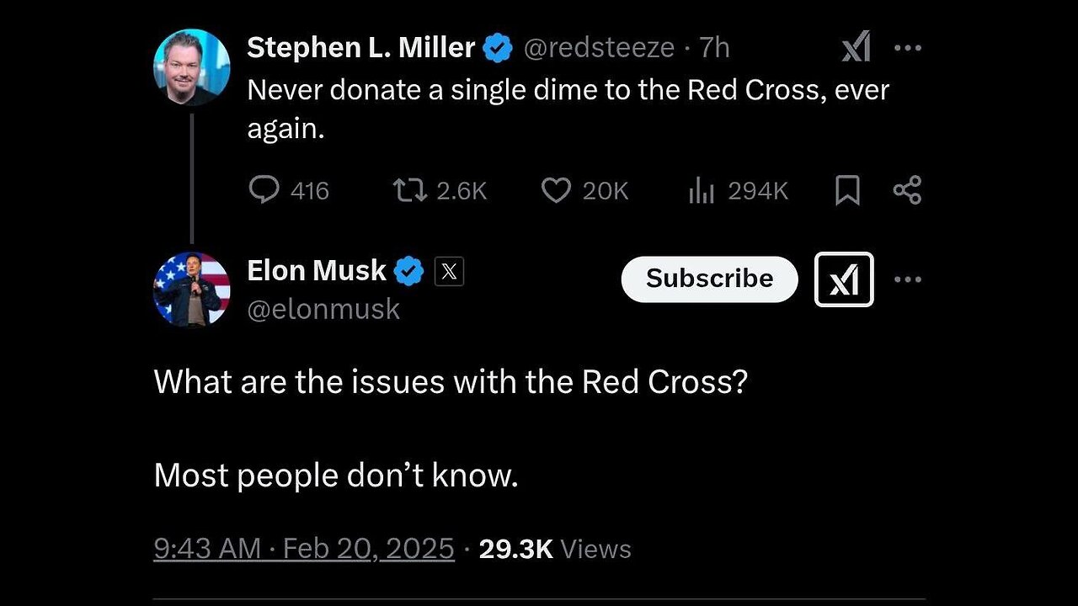Like the post with 20K likes
The width and height of the screenshot is (1078, 606).
[556, 190]
